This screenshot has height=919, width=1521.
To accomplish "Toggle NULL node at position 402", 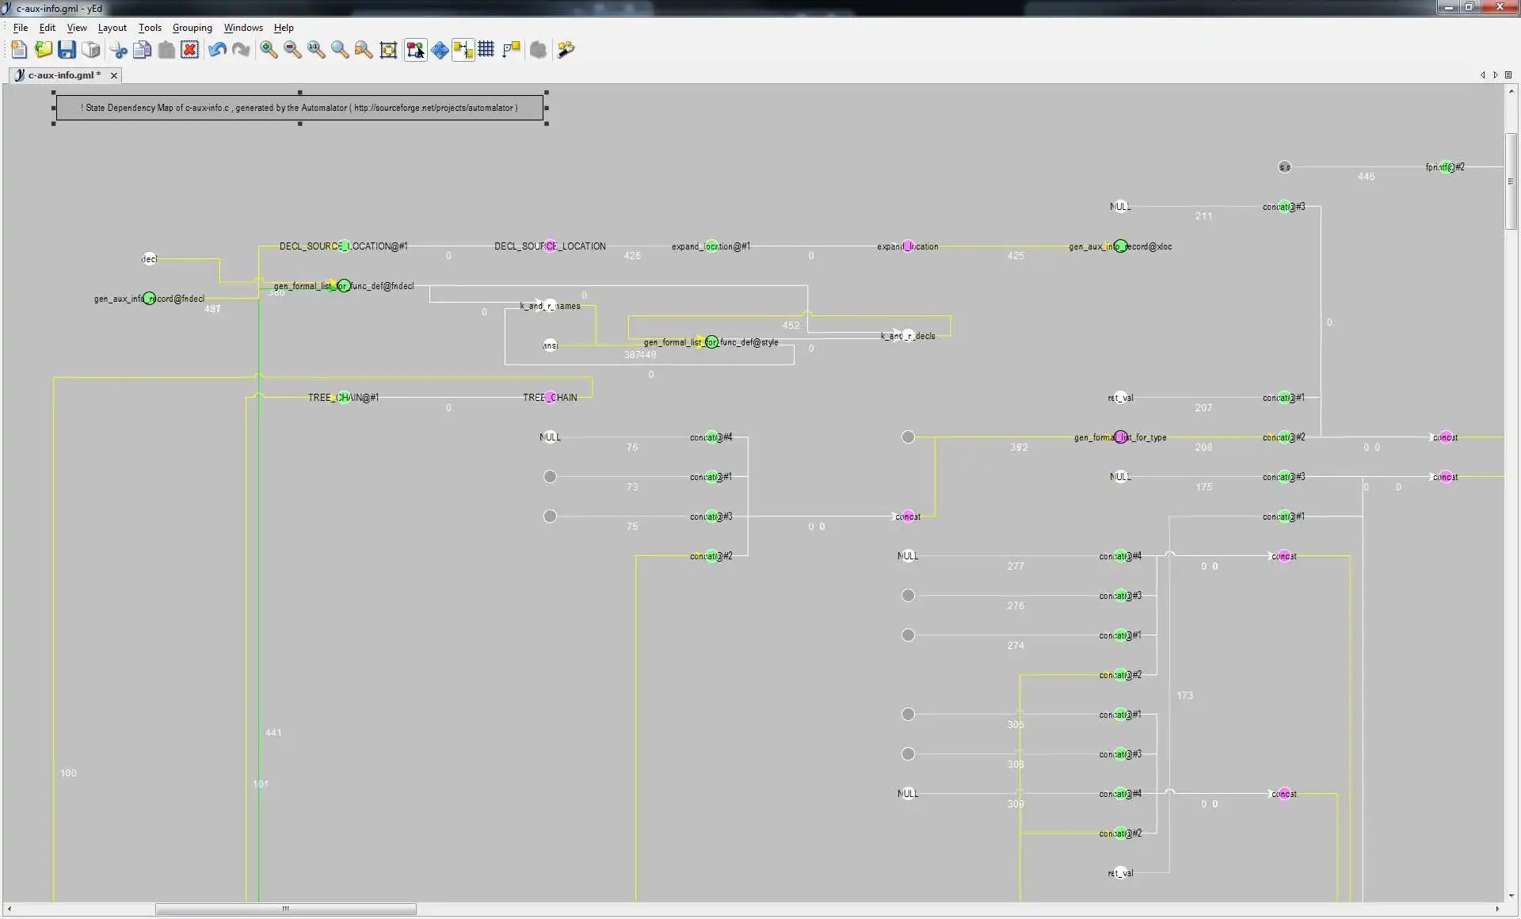I will click(550, 437).
